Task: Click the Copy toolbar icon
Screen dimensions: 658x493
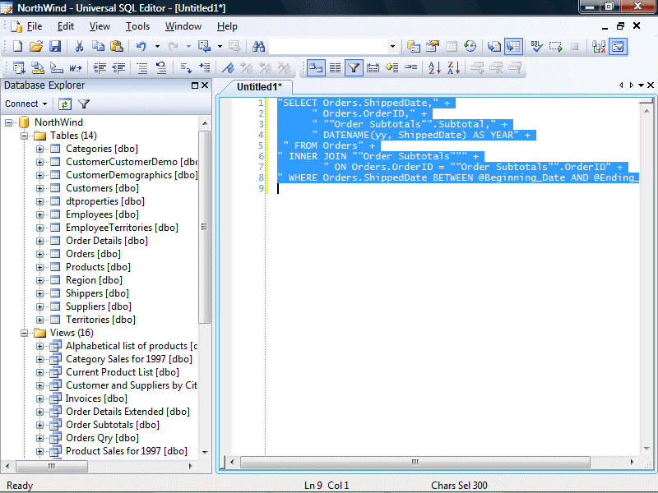Action: point(98,46)
